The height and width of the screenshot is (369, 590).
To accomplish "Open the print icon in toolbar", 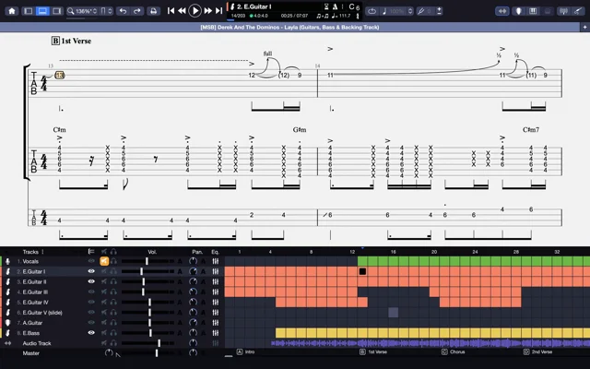I will tap(155, 11).
